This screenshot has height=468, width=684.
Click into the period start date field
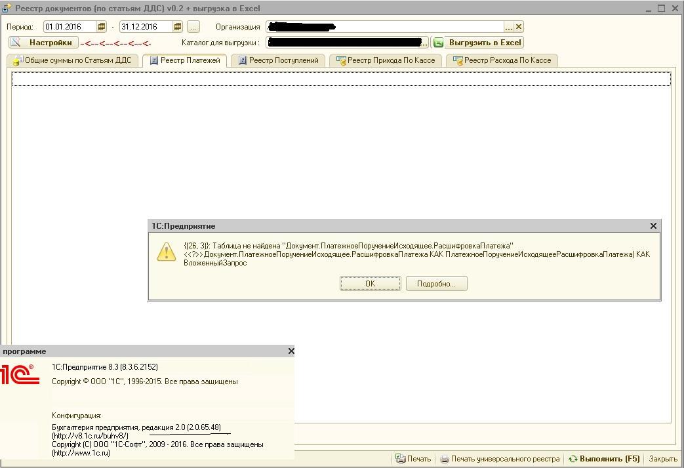[70, 27]
